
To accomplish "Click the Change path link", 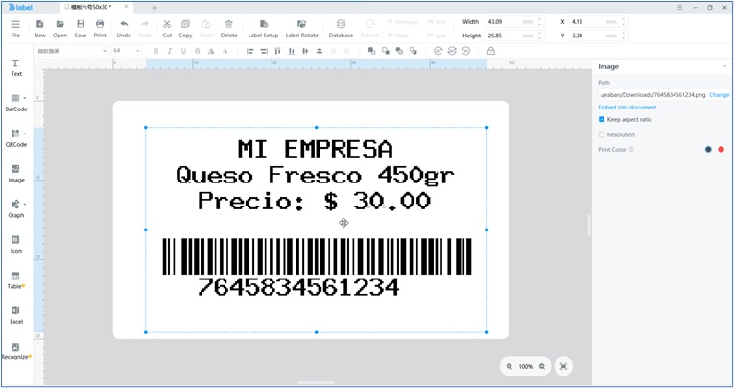I will [719, 95].
